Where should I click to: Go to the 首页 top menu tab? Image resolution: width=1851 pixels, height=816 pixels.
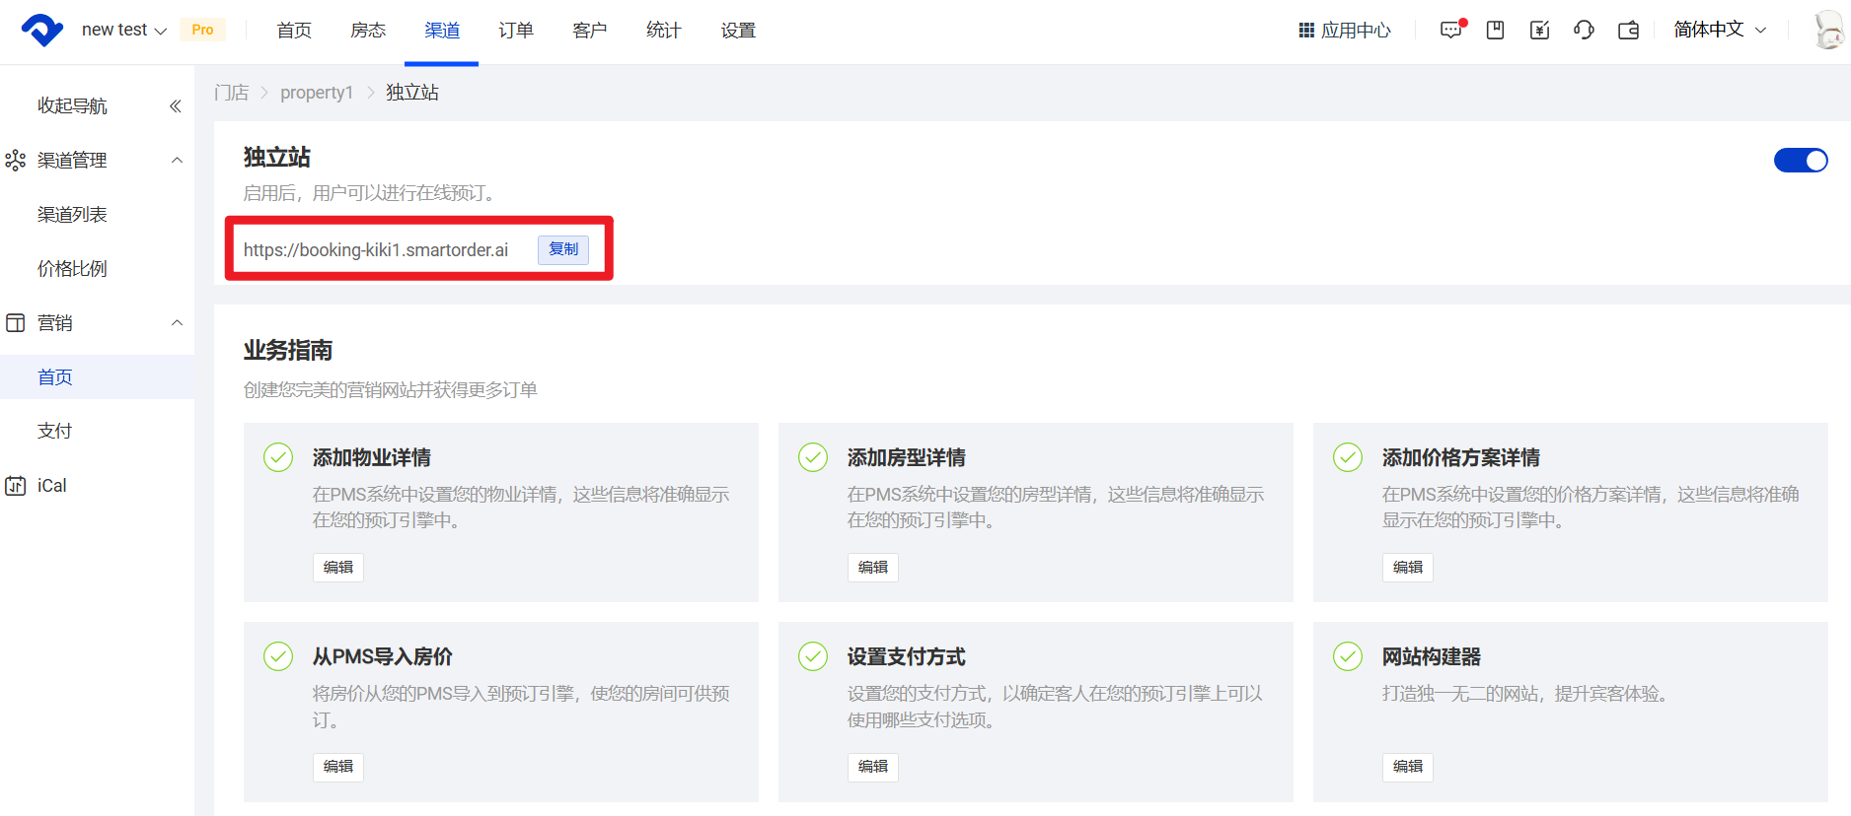point(294,31)
